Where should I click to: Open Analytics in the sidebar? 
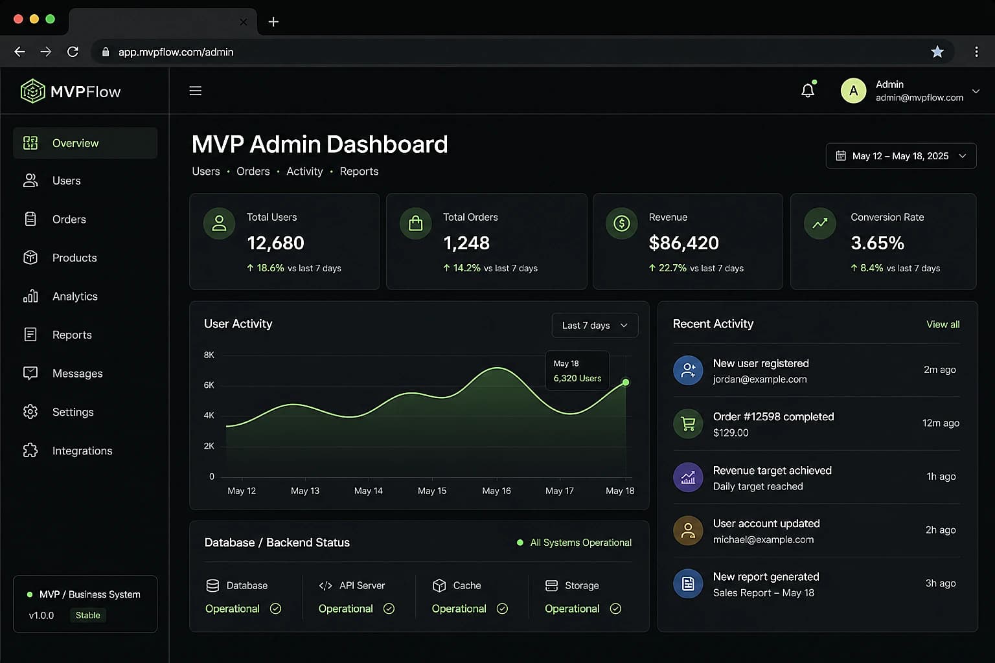click(x=85, y=297)
